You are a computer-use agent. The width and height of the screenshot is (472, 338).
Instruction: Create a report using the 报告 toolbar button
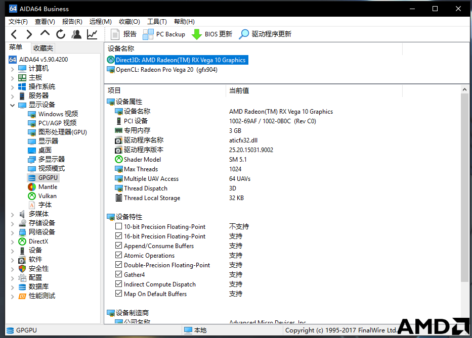click(123, 34)
